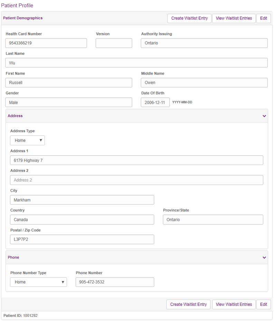274x321 pixels.
Task: Focus the empty Address 2 field
Action: pyautogui.click(x=136, y=180)
